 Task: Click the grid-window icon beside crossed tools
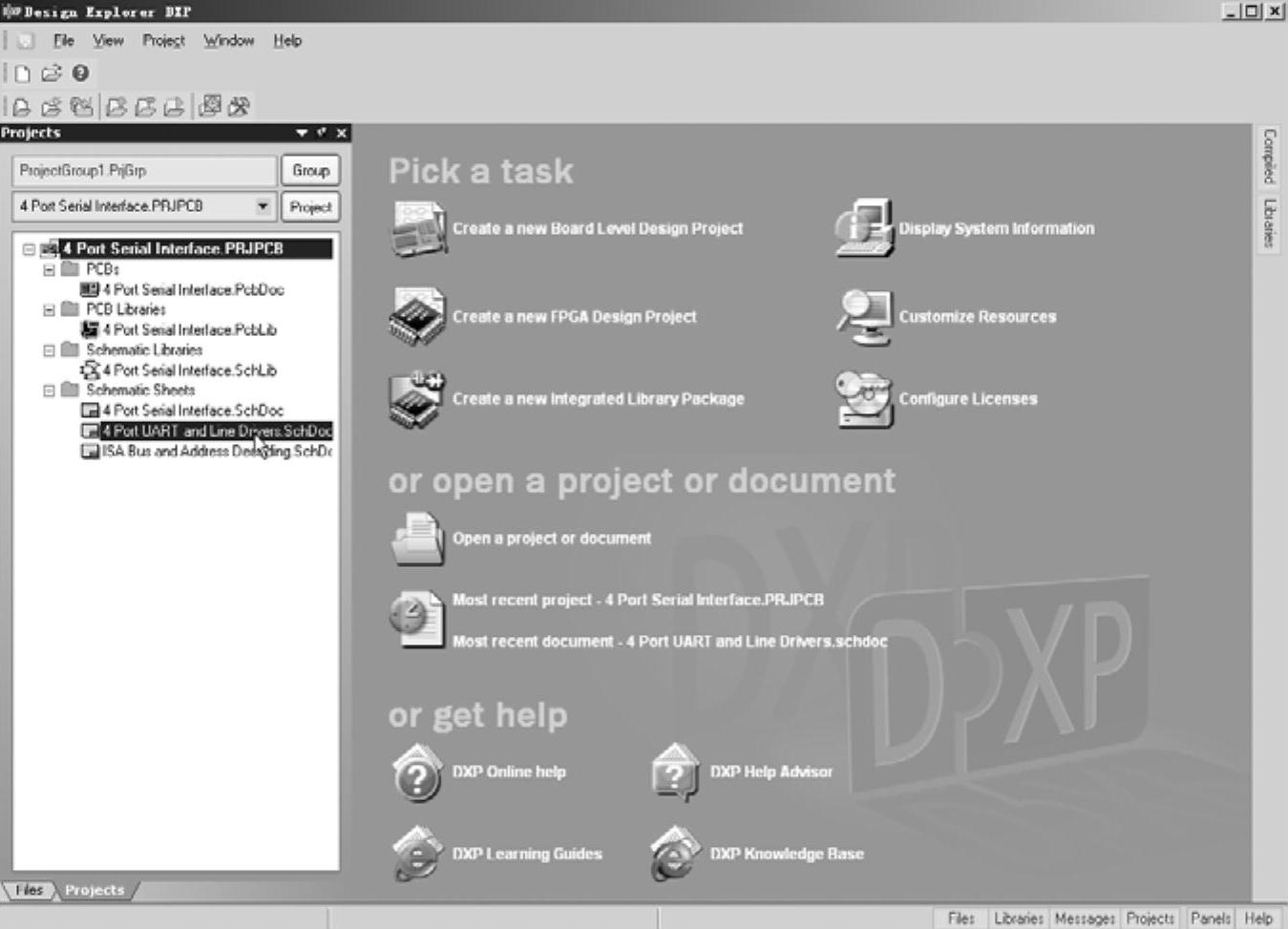[x=210, y=106]
